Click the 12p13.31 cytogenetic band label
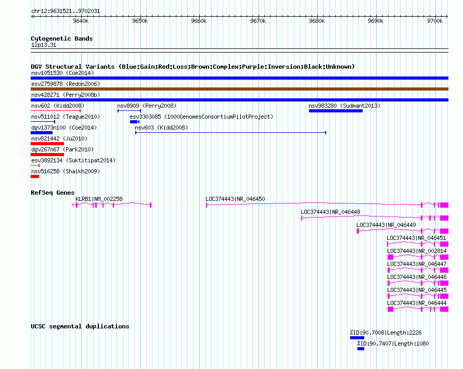The height and width of the screenshot is (369, 463). click(x=44, y=45)
